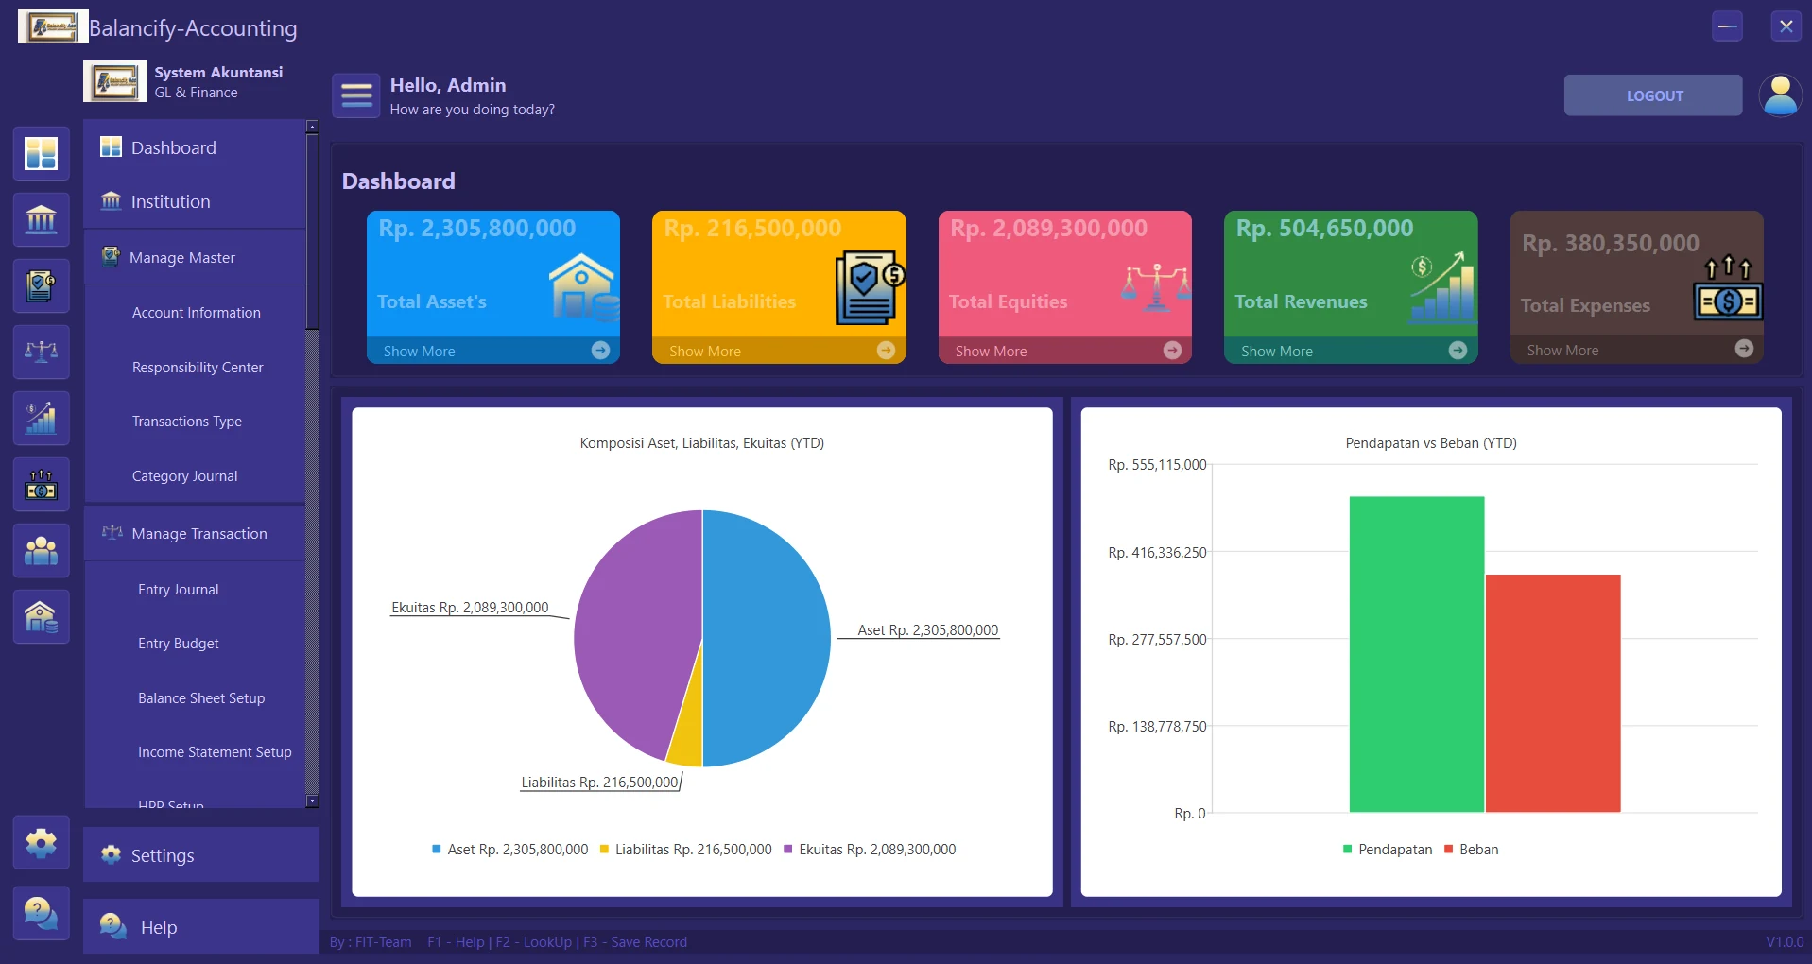The image size is (1812, 964).
Task: Click the purple Ekuitas legend swatch
Action: click(x=788, y=850)
